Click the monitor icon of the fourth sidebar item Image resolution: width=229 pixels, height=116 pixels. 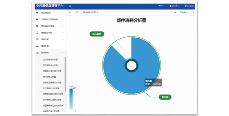(x=37, y=33)
